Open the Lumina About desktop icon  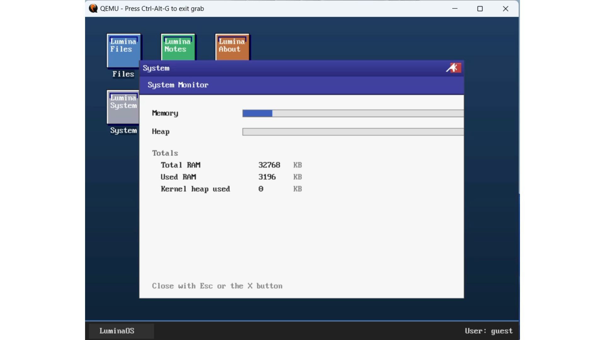pos(232,47)
